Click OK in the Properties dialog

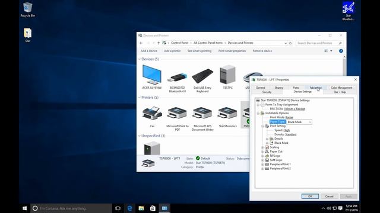click(310, 196)
